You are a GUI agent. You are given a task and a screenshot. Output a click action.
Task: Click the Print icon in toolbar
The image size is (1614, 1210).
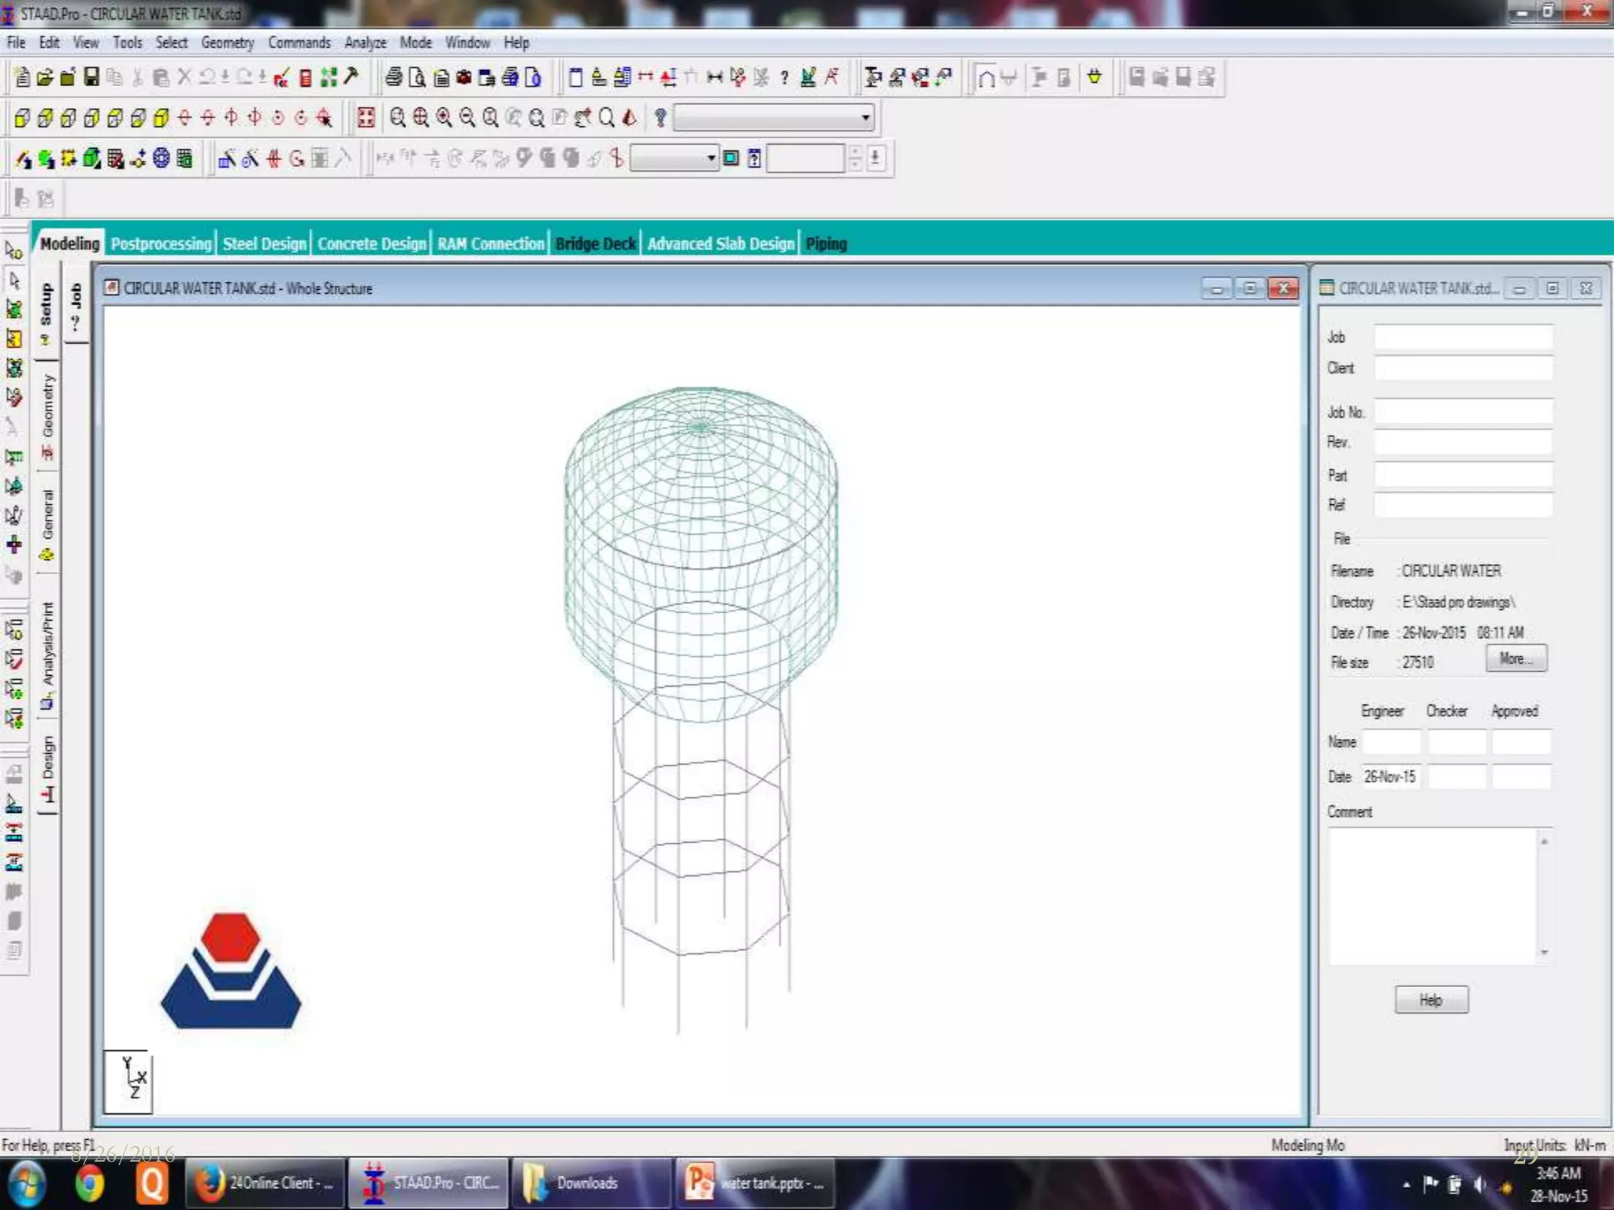click(x=394, y=76)
